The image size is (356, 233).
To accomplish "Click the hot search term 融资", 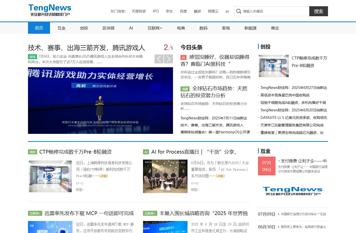I will coord(197,11).
